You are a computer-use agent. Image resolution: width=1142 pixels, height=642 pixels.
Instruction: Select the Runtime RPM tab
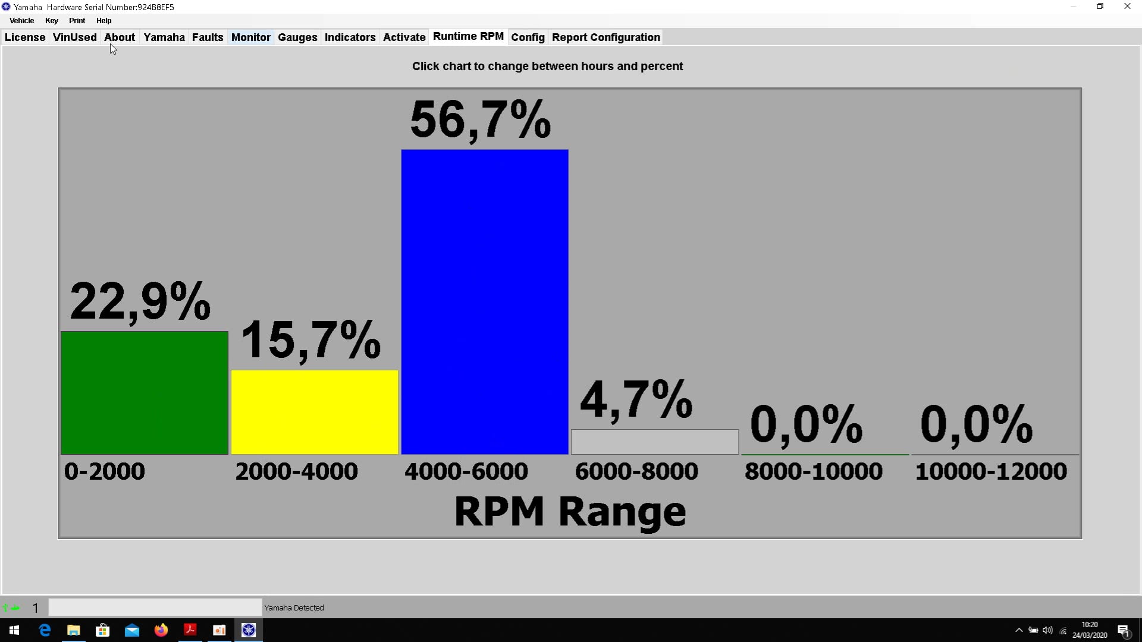tap(468, 36)
